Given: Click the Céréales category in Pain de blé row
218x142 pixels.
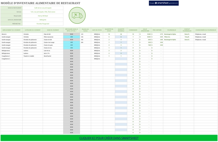Looking at the screenshot, I should click(33, 34).
